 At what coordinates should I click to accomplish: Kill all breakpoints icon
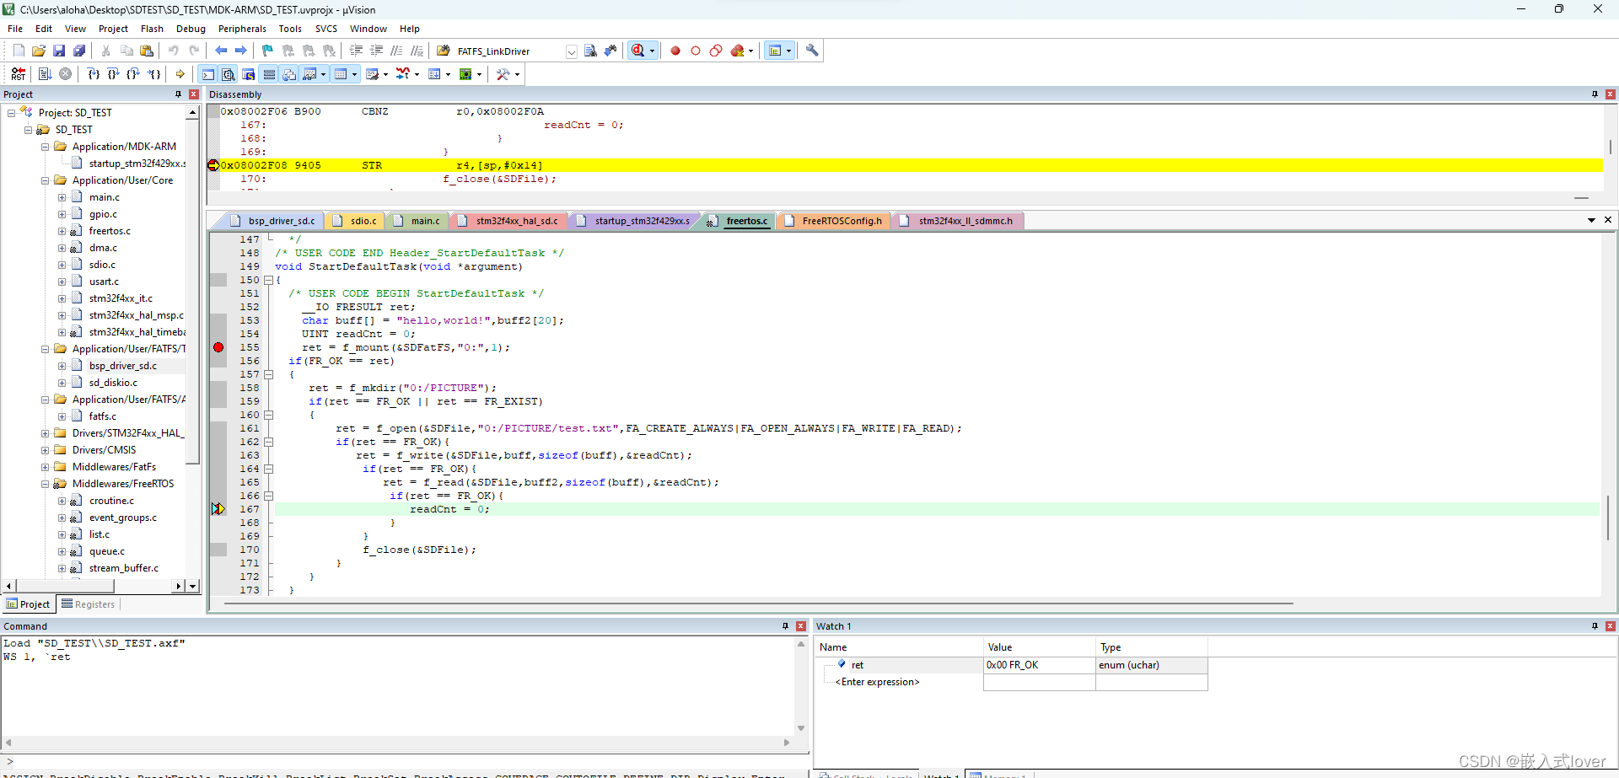pyautogui.click(x=737, y=51)
